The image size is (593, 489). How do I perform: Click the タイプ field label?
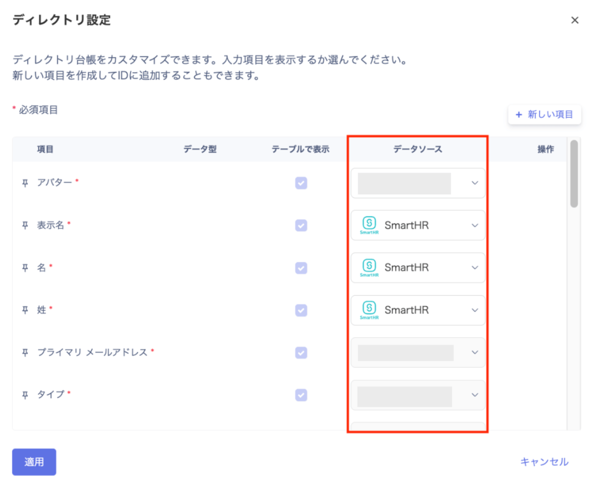(x=51, y=395)
